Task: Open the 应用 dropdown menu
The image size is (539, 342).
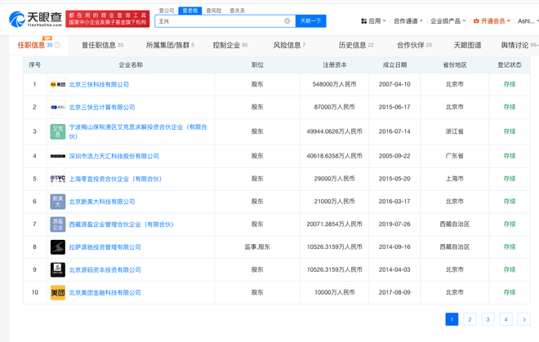Action: (373, 21)
